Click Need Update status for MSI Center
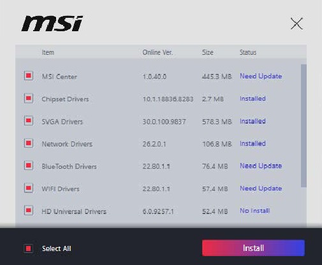The image size is (322, 265). [x=261, y=76]
